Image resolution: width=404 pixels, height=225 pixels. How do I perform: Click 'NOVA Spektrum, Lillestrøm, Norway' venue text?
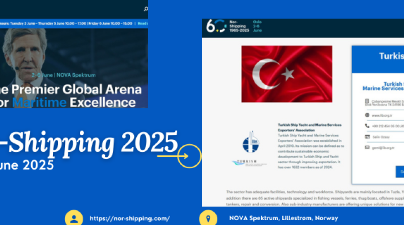[x=284, y=218]
